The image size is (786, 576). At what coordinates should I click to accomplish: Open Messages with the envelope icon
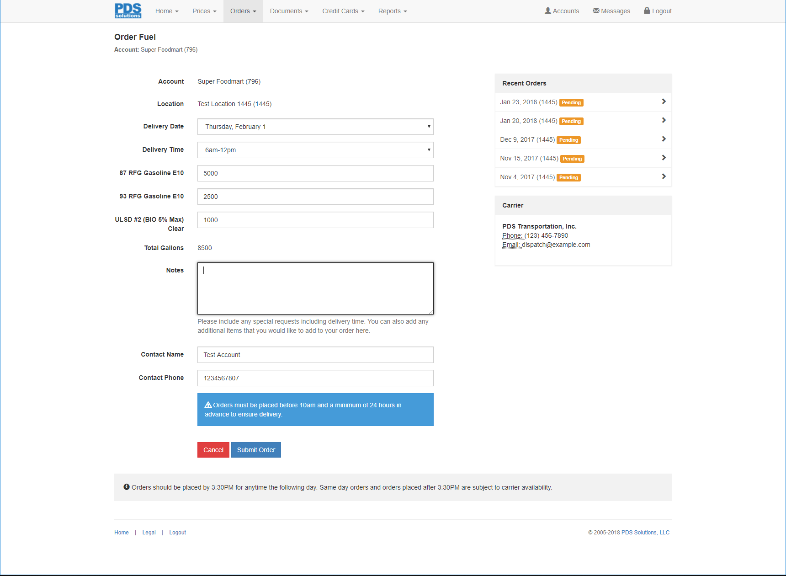pos(596,11)
